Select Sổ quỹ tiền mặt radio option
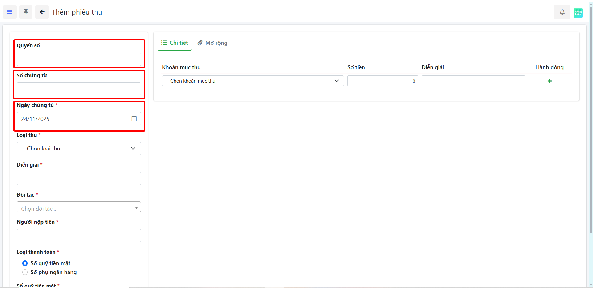Screen dimensions: 593x288 point(25,263)
